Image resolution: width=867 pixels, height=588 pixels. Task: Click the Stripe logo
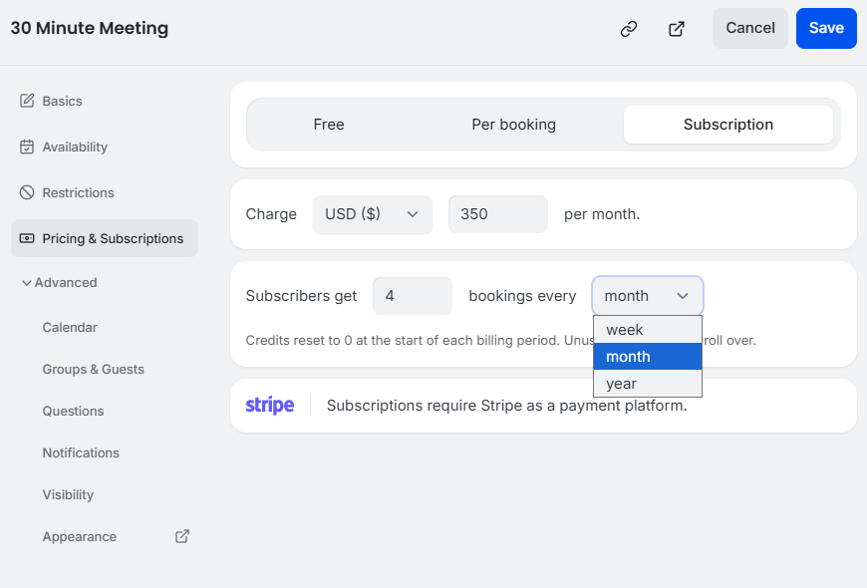[x=270, y=406]
